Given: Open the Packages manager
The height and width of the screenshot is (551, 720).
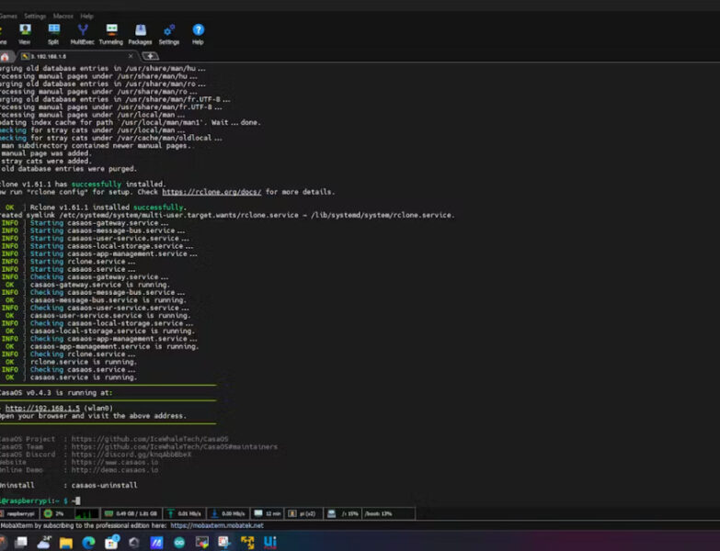Looking at the screenshot, I should pos(140,34).
